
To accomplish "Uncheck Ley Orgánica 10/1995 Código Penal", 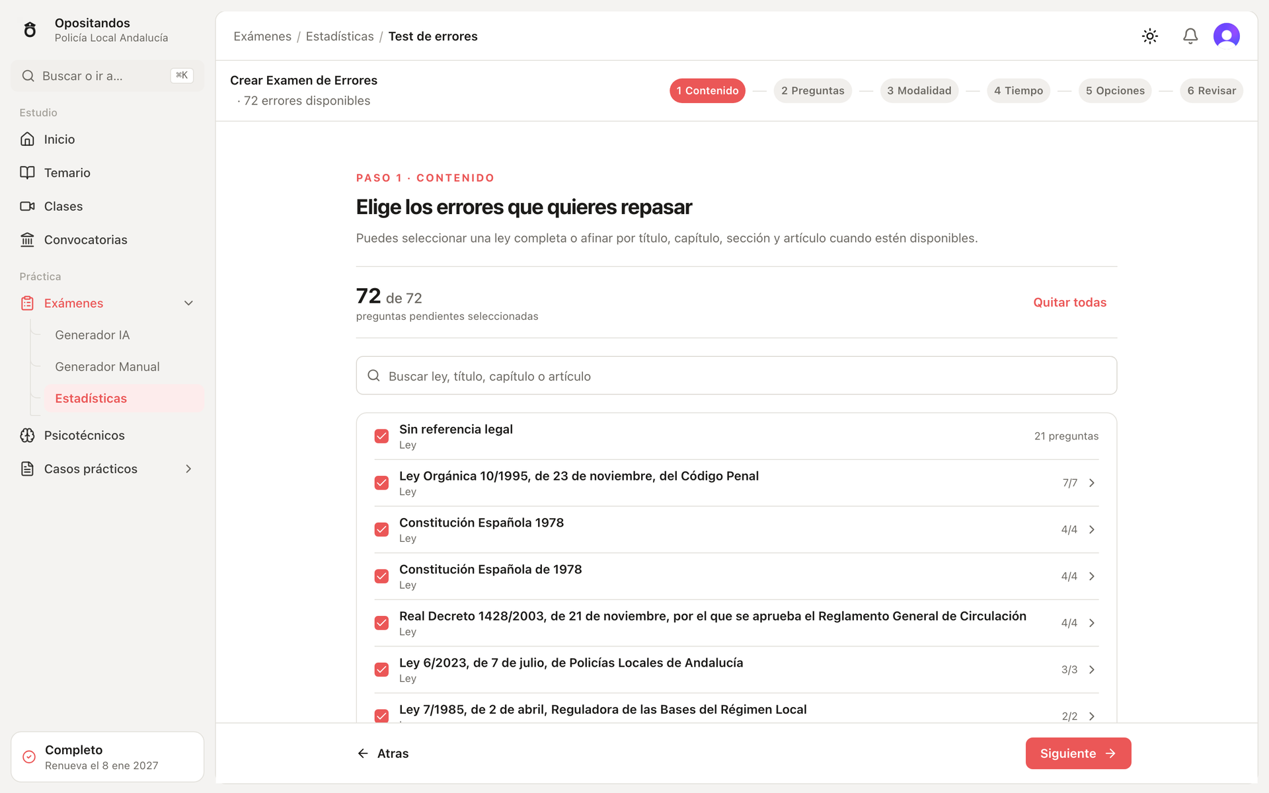I will pos(381,483).
